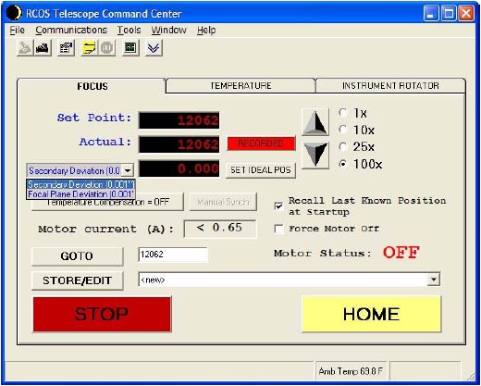
Task: Click the grayed stop-sign toolbar icon
Action: (106, 48)
